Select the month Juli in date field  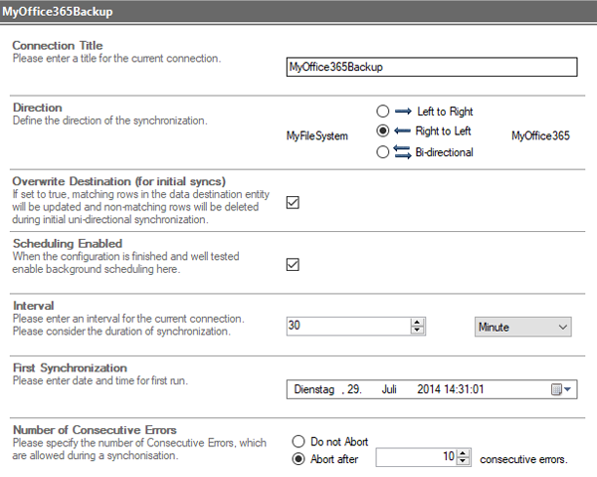[389, 389]
